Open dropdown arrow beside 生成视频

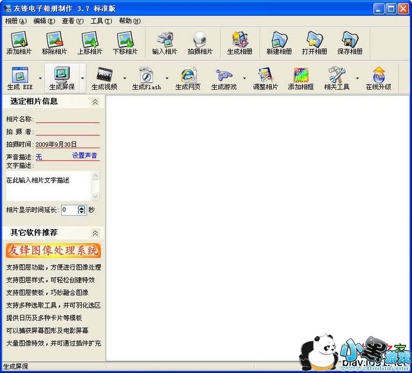point(125,78)
